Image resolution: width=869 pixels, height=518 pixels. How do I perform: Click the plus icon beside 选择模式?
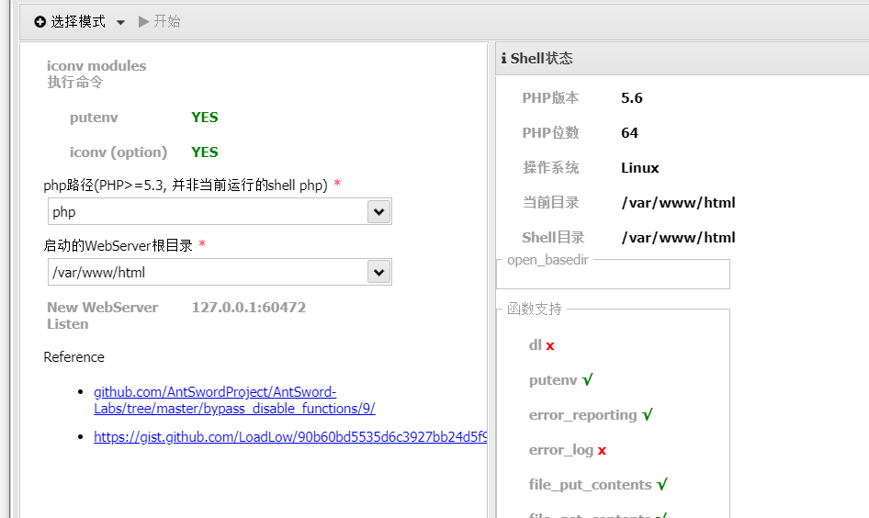[x=39, y=22]
